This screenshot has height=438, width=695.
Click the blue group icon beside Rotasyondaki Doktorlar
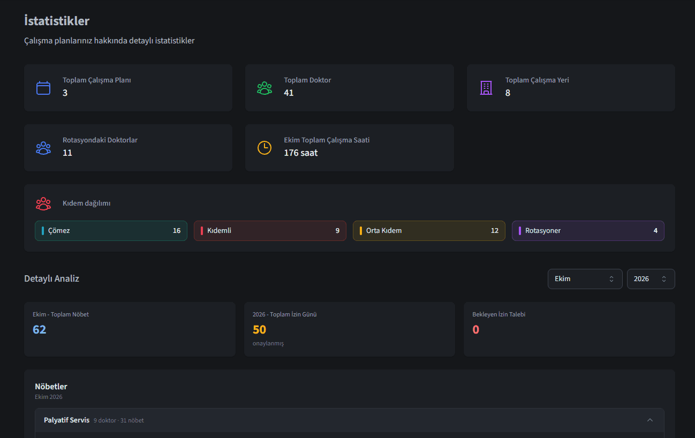point(43,148)
